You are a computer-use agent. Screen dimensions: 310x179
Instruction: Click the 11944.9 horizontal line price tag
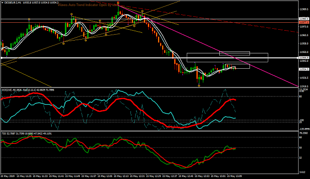click(x=304, y=57)
